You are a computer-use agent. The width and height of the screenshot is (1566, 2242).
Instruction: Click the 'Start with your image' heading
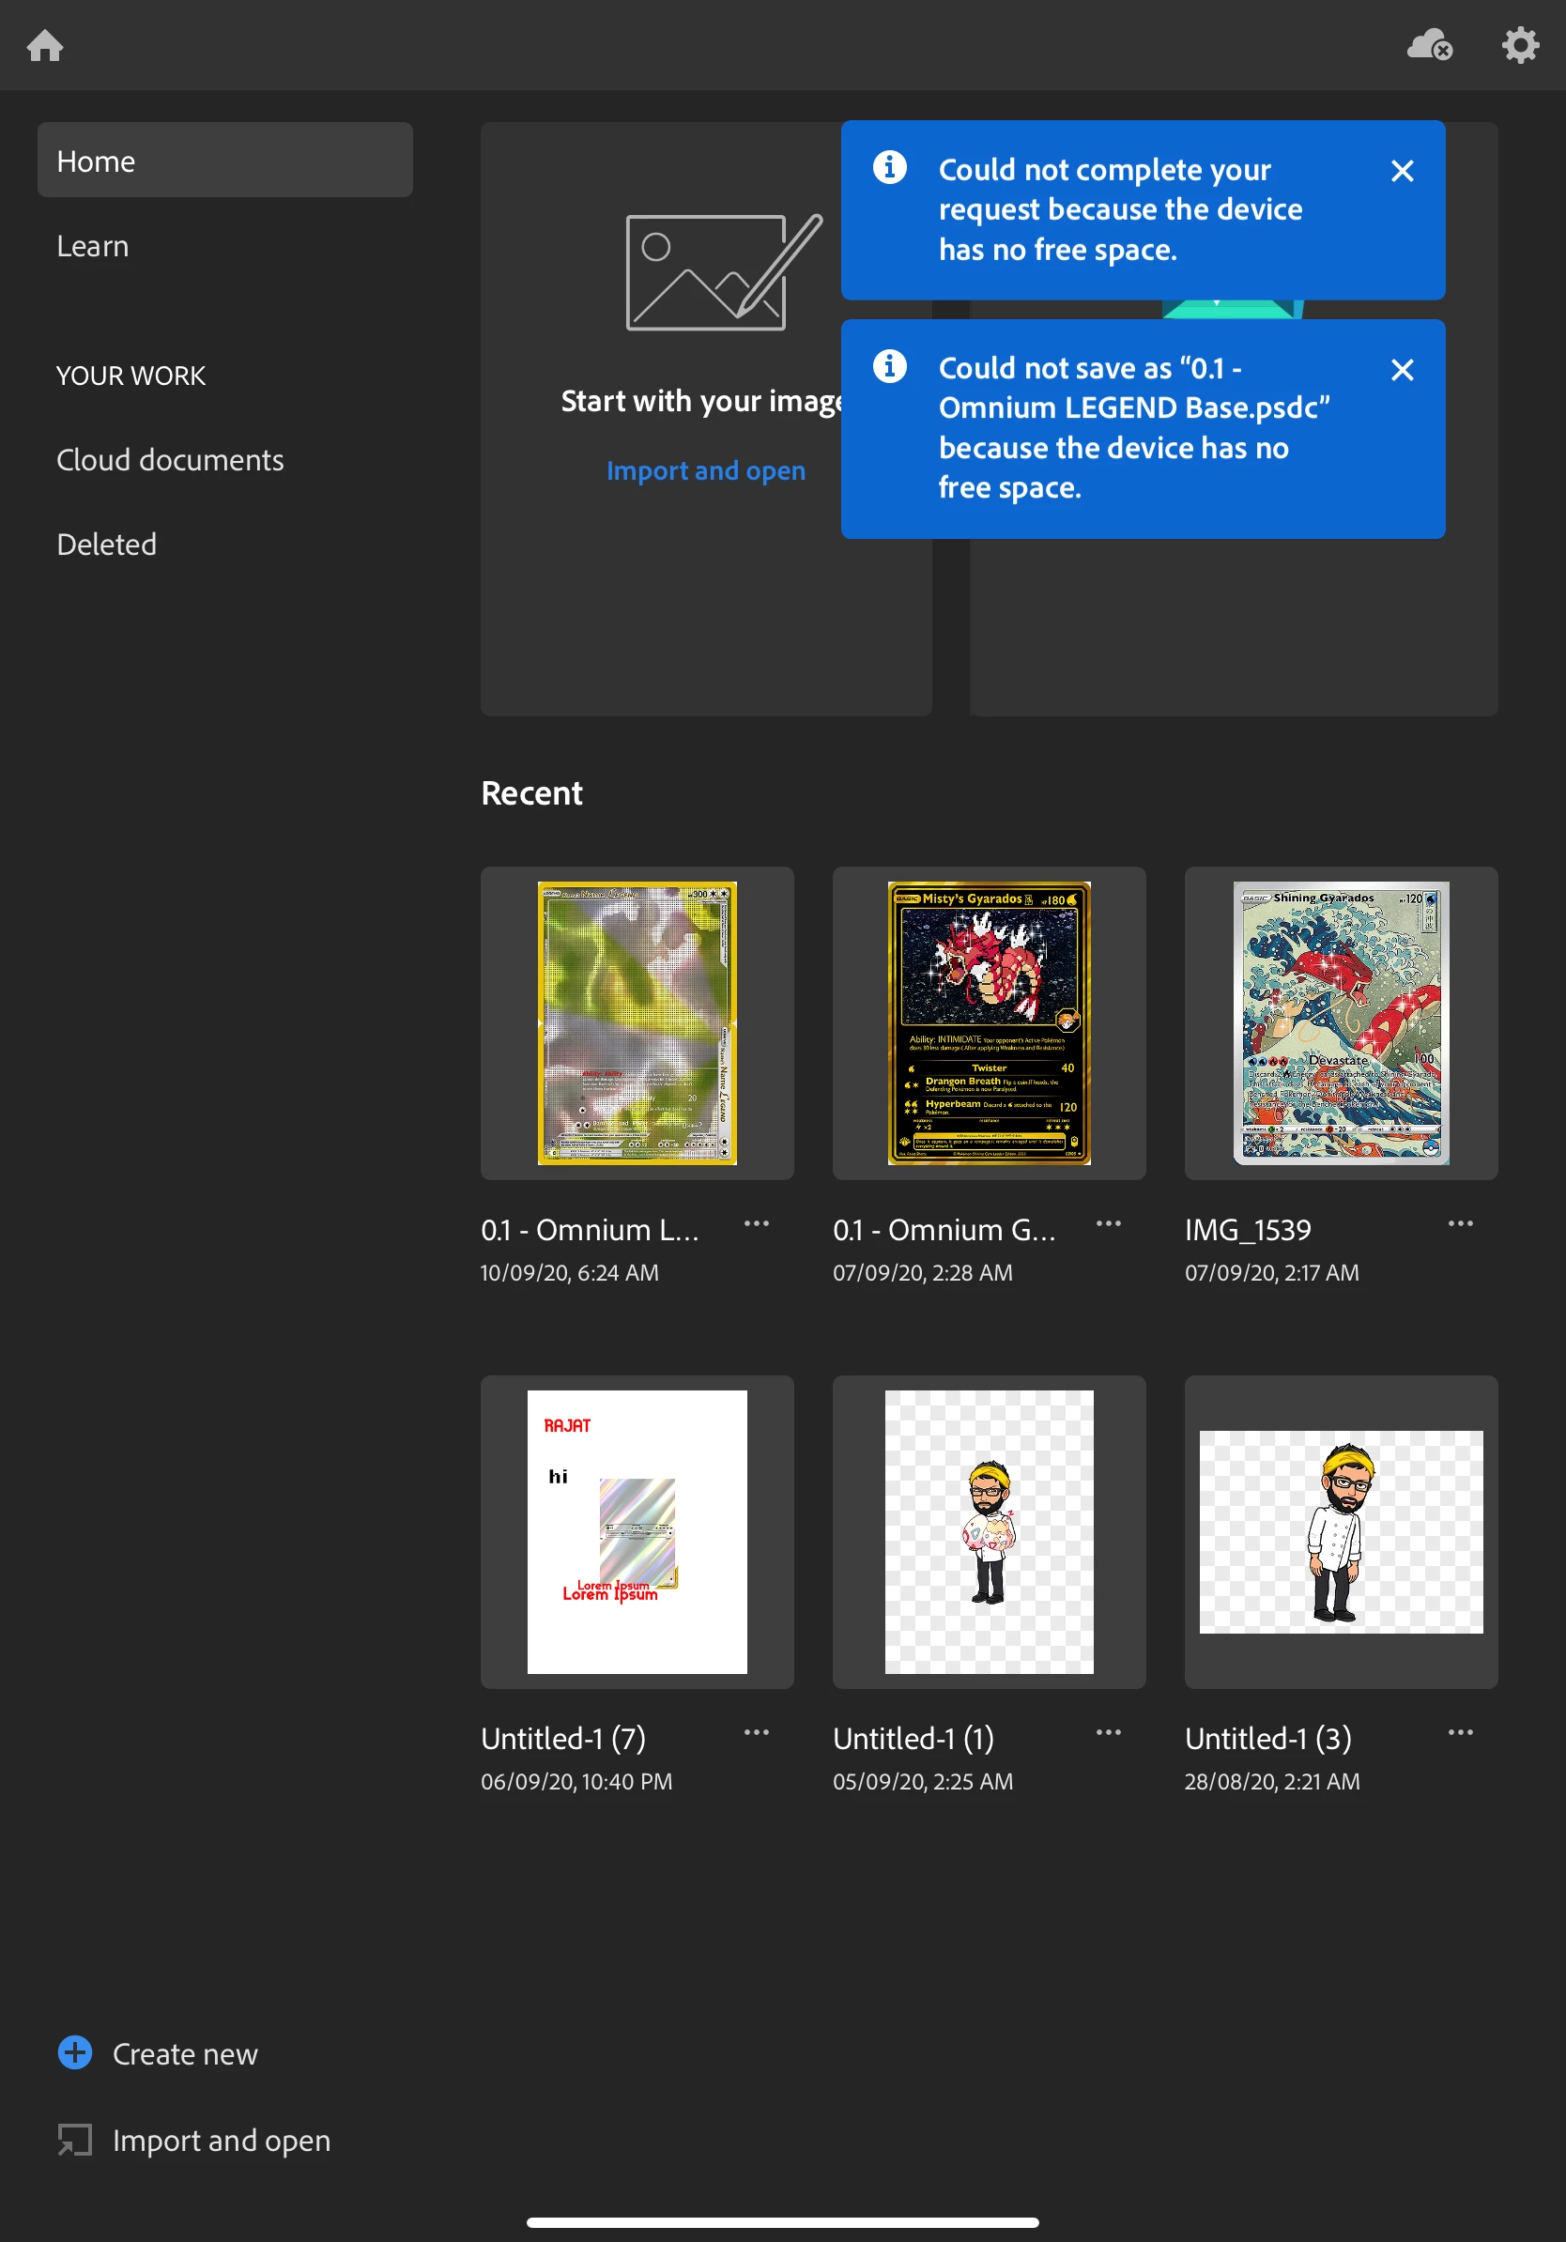[x=701, y=400]
